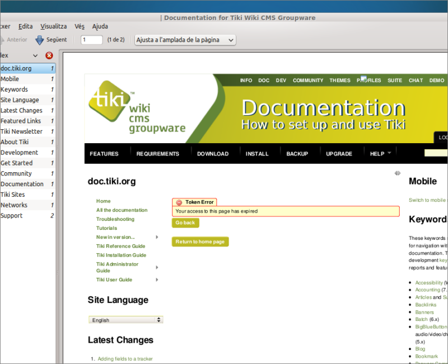Open the Visualitza menu

pyautogui.click(x=53, y=26)
